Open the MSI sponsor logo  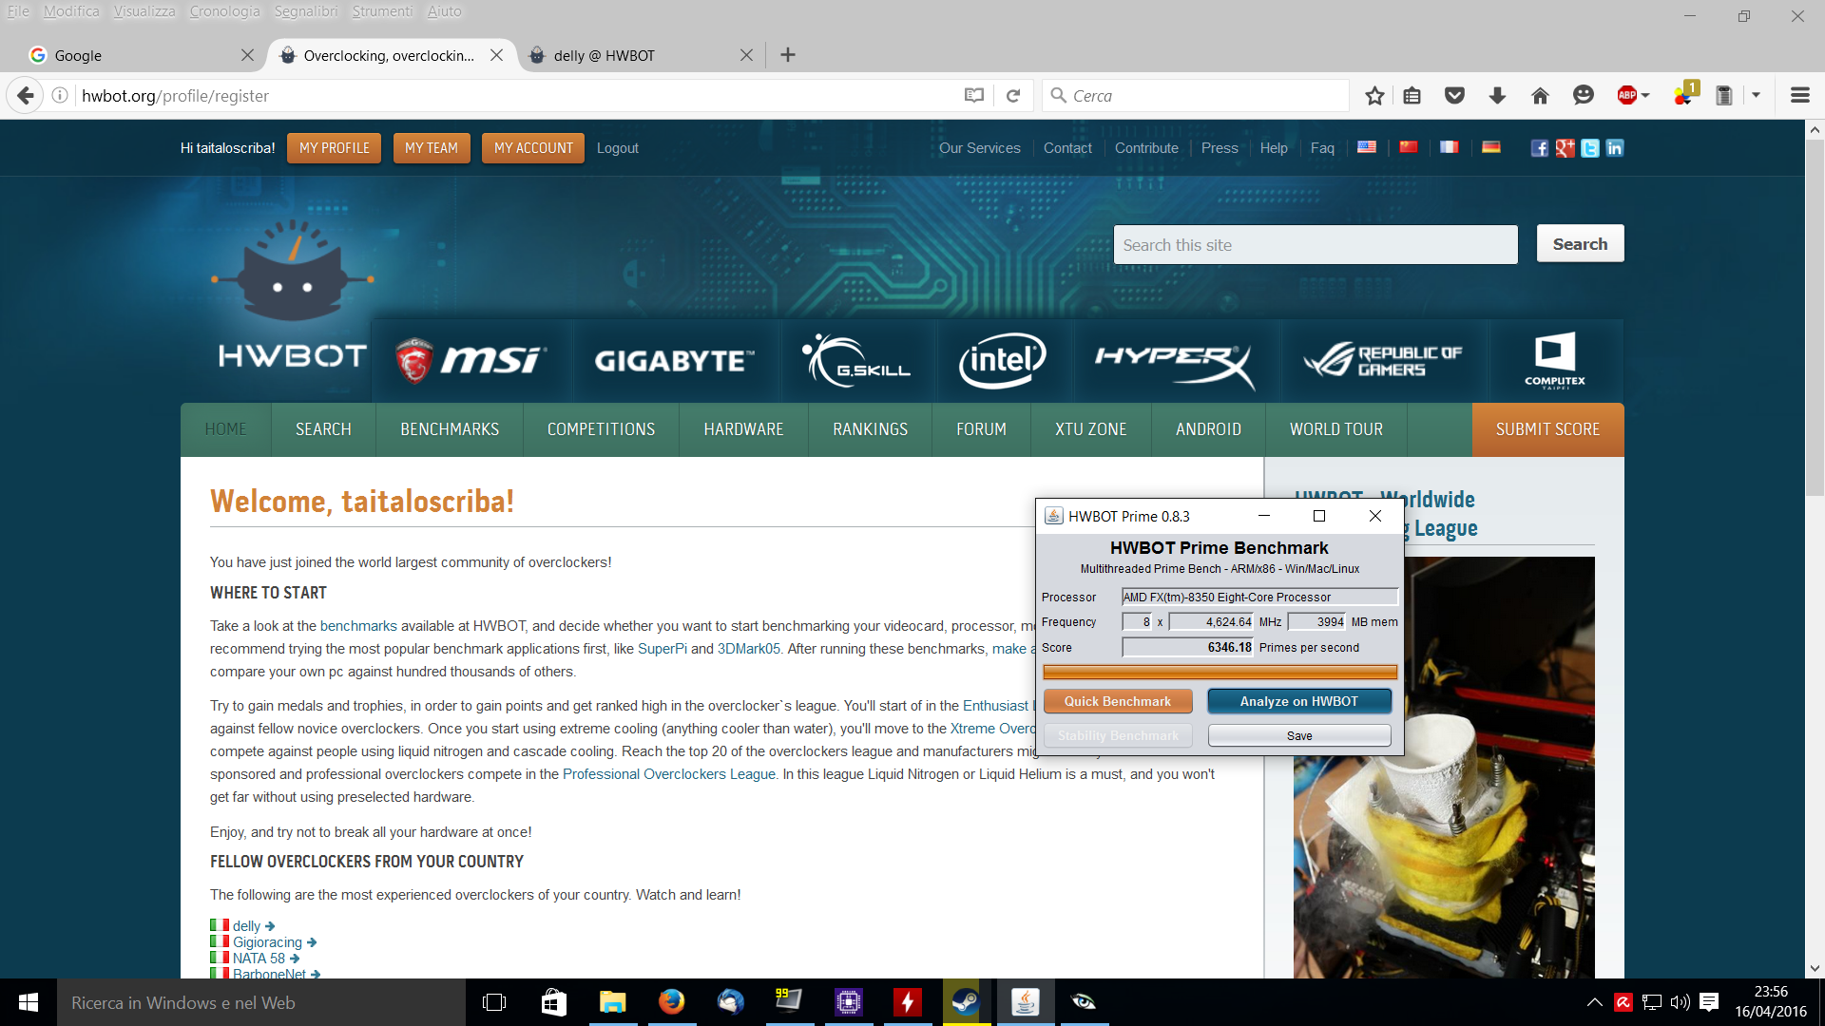[471, 361]
